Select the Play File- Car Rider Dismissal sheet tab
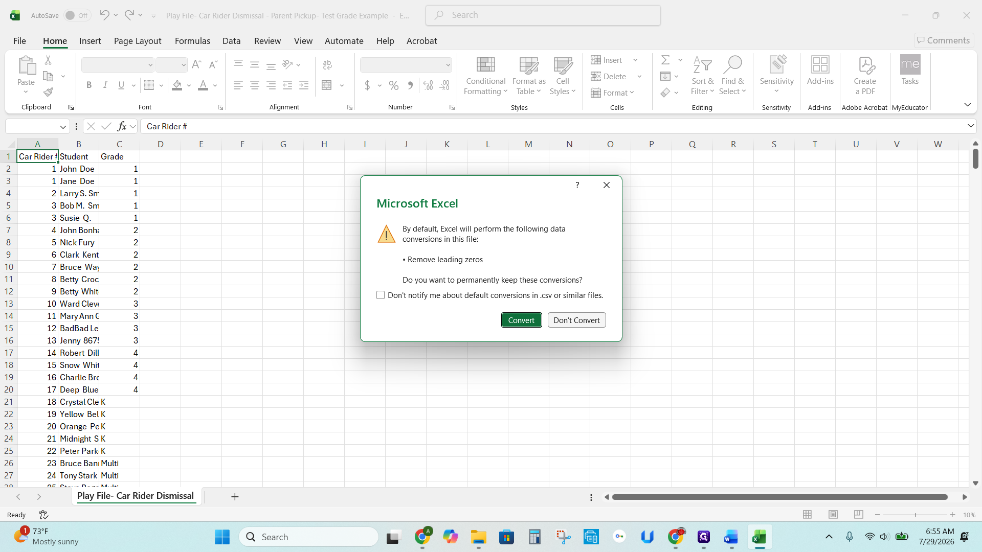Screen dimensions: 982x552 pyautogui.click(x=136, y=496)
